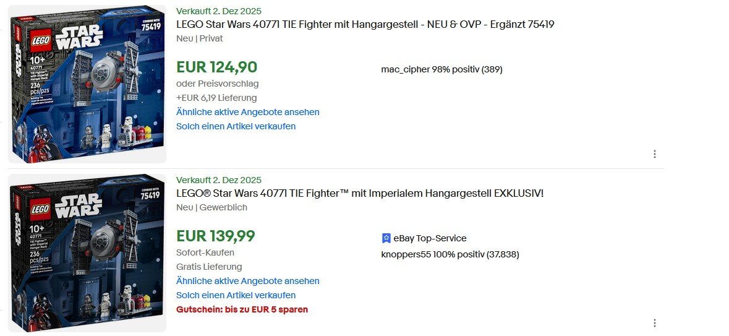Open the listing title ending with "EXKLUSIV!"
The width and height of the screenshot is (729, 336).
(360, 194)
